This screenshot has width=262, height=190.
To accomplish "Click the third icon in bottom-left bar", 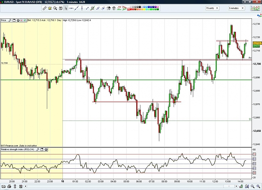I will [15, 186].
